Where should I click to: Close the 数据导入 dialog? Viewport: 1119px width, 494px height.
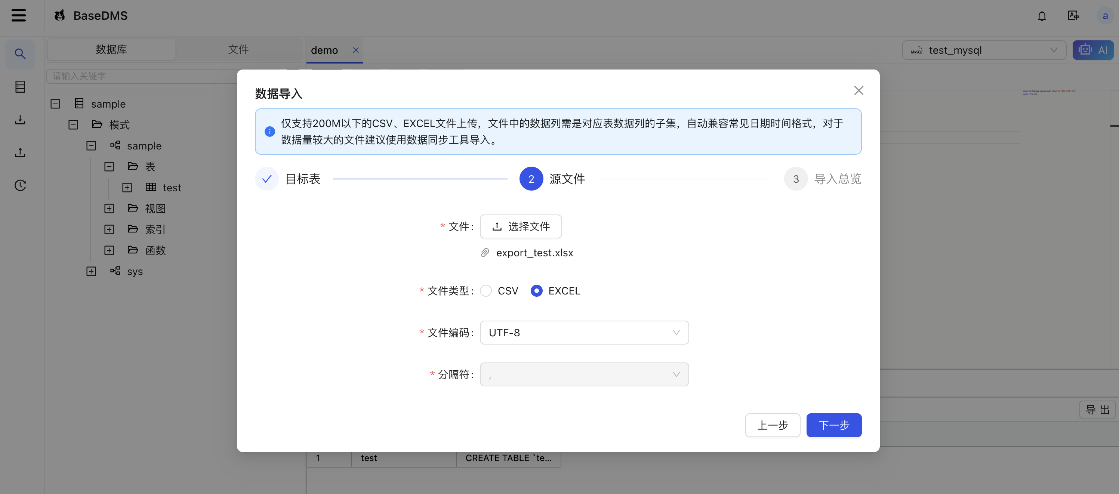[x=858, y=90]
